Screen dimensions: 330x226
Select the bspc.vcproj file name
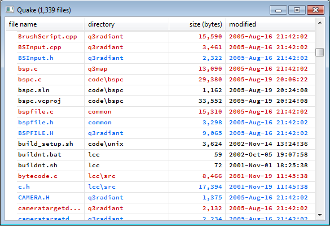[x=39, y=101]
